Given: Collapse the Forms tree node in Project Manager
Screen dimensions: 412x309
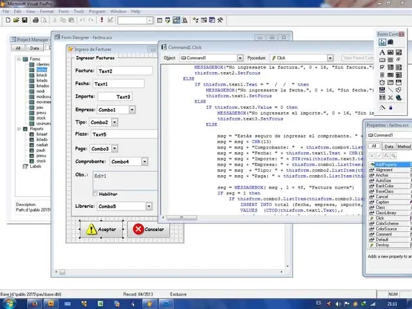Looking at the screenshot, I should point(19,59).
